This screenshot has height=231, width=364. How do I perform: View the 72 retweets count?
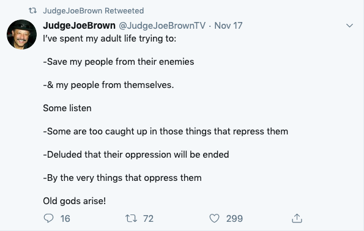[x=148, y=219]
